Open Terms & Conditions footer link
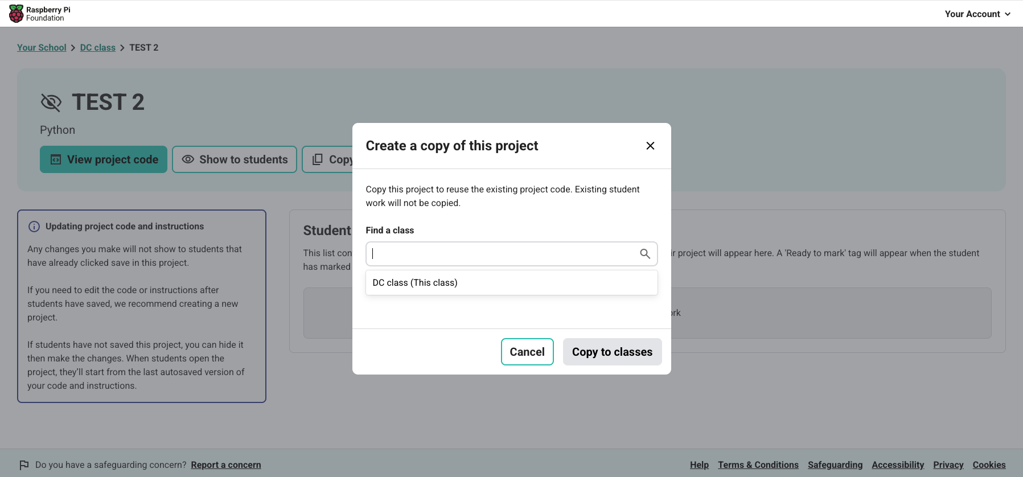The width and height of the screenshot is (1023, 477). coord(758,465)
